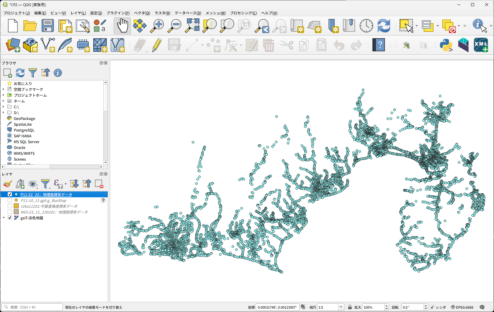Click the Refresh map icon
Screen dimensions: 494x312
click(384, 26)
